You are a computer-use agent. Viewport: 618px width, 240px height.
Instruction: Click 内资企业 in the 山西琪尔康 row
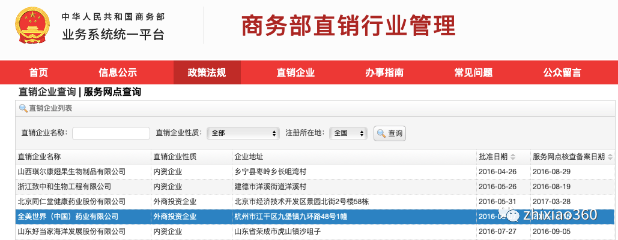pos(168,172)
